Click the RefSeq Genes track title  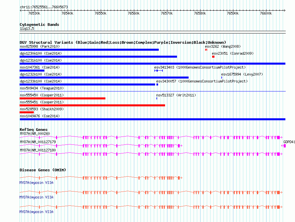(x=33, y=130)
